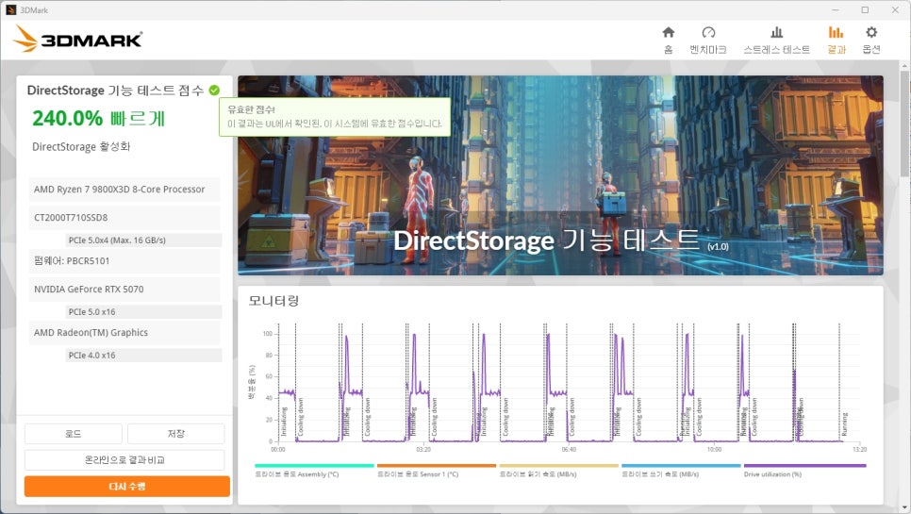Click the green valid score checkmark
This screenshot has height=514, width=911.
pyautogui.click(x=214, y=90)
